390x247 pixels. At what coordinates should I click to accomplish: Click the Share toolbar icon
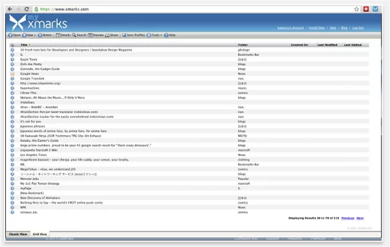tap(107, 35)
